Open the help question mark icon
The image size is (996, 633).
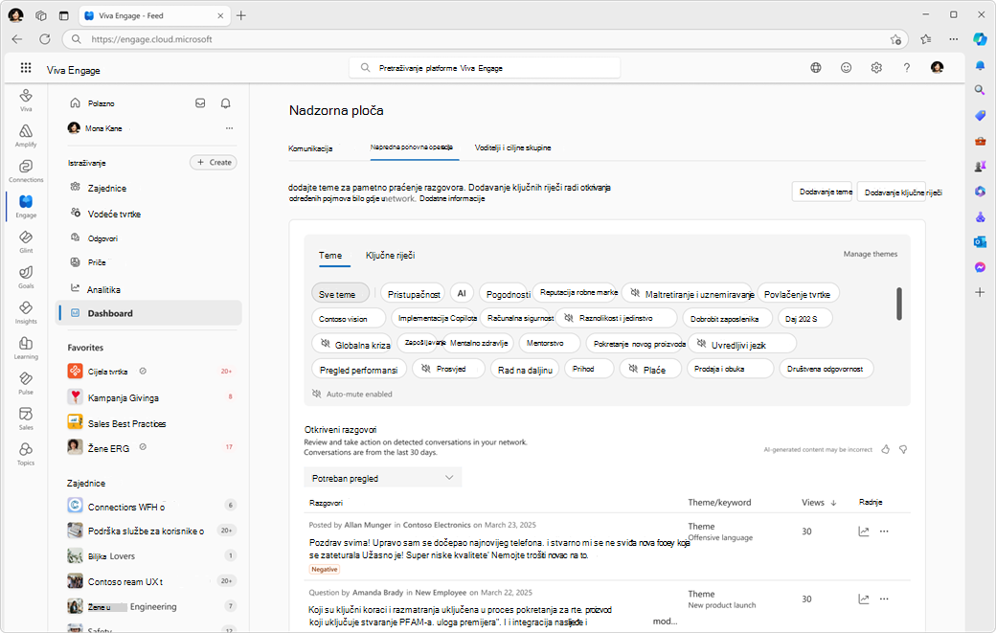[906, 68]
